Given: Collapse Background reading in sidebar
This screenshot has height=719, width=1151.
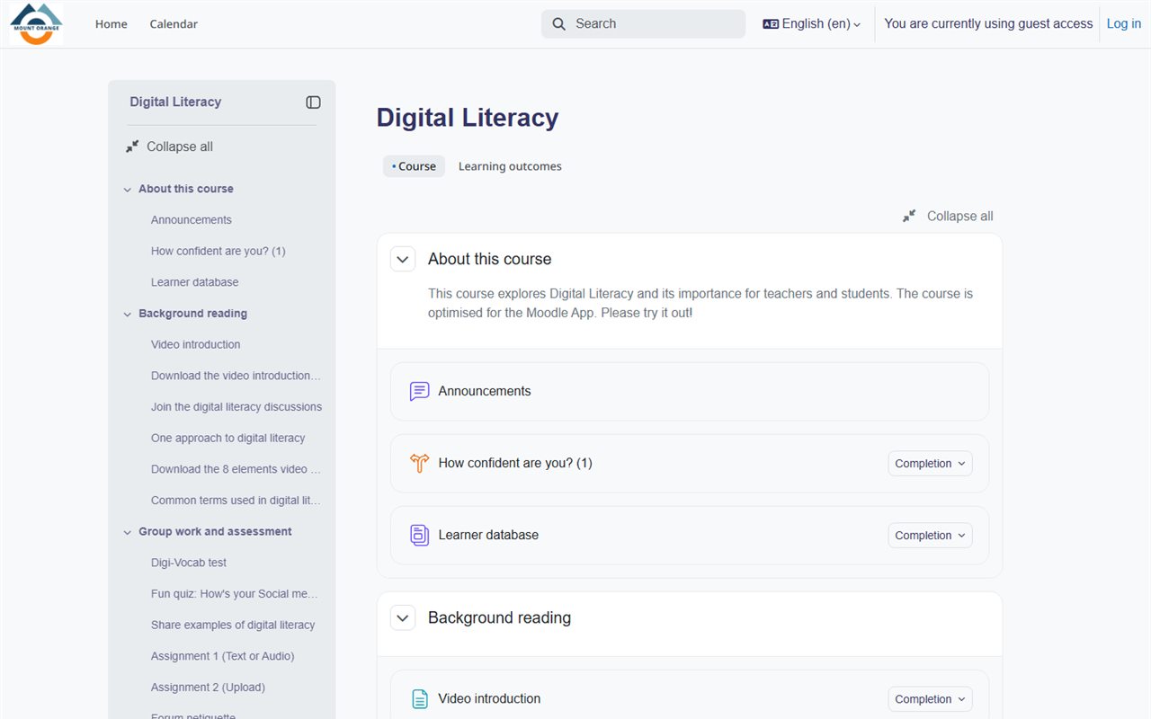Looking at the screenshot, I should click(x=128, y=315).
